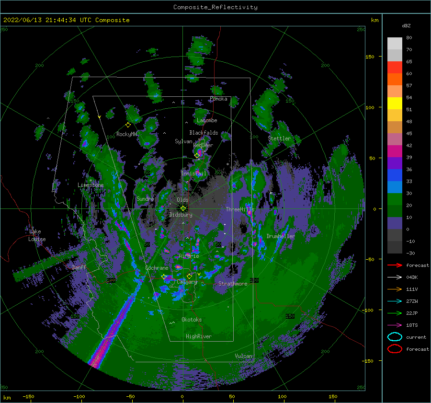Viewport: 431px width, 403px height.
Task: Select the dusty pink 42–45 dBZ swatch
Action: click(395, 139)
